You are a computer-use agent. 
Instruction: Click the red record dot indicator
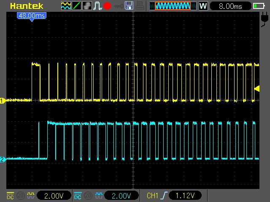(107, 6)
